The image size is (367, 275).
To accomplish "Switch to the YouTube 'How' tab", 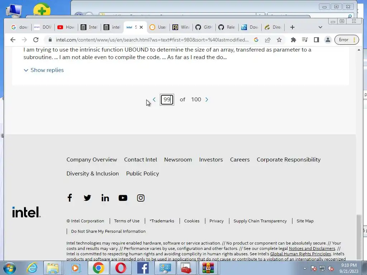I will coord(66,27).
